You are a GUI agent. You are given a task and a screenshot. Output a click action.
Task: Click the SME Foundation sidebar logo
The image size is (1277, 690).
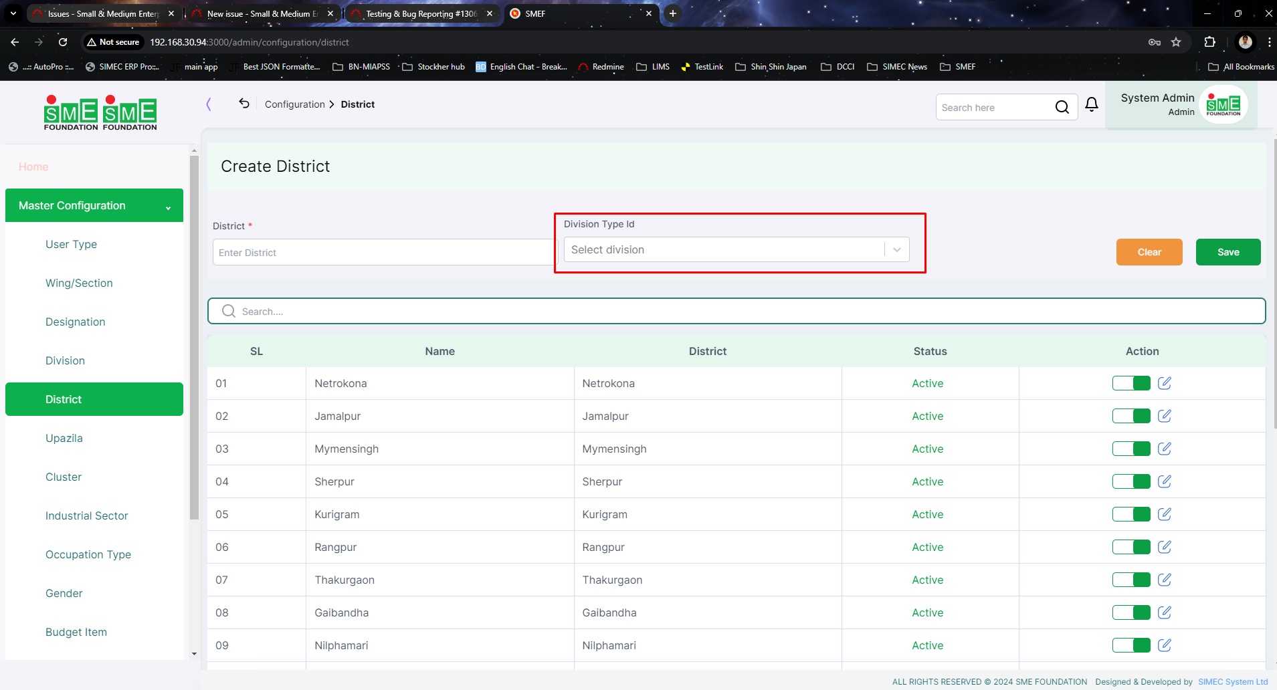[x=100, y=112]
